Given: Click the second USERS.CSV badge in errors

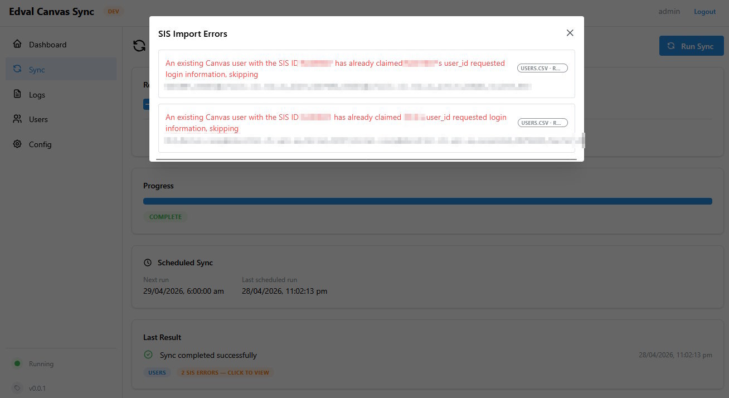Looking at the screenshot, I should tap(542, 123).
